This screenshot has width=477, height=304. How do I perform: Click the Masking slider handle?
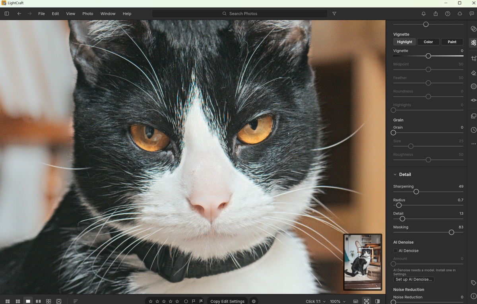pyautogui.click(x=451, y=232)
